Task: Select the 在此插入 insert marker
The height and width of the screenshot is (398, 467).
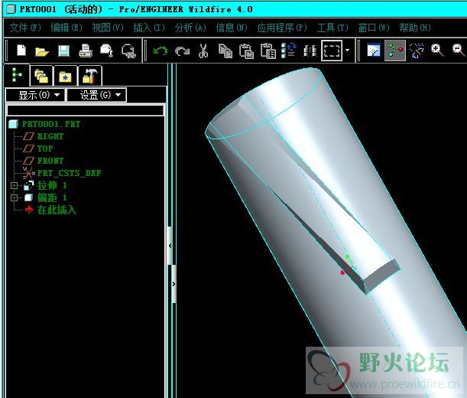Action: pos(57,210)
